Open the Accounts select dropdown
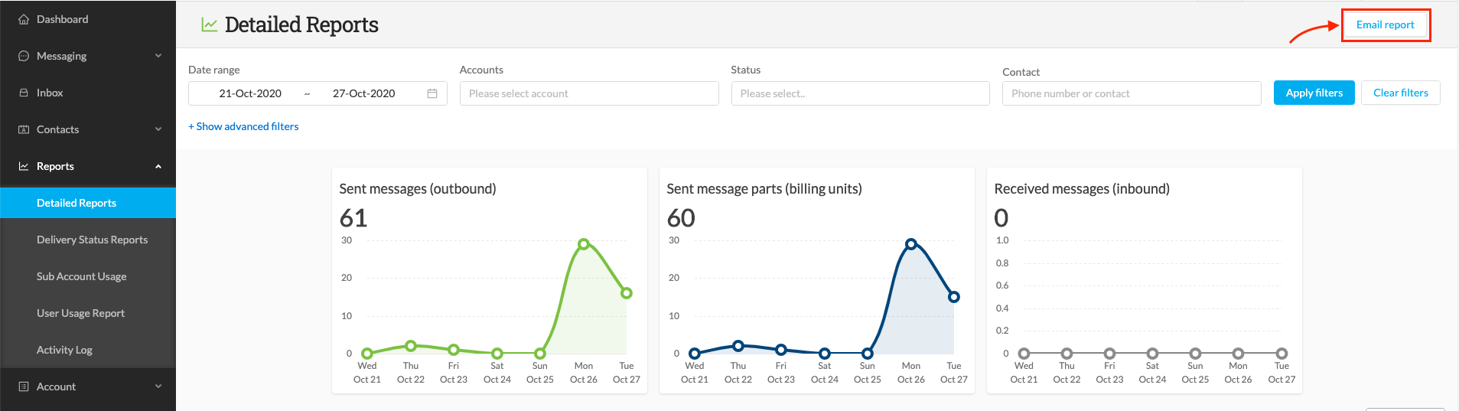Viewport: 1459px width, 411px height. 589,93
